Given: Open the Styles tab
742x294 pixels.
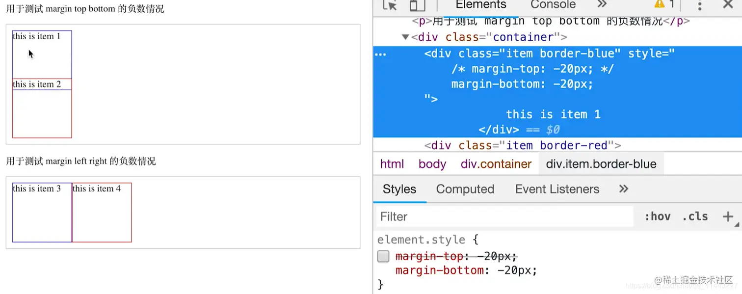Looking at the screenshot, I should tap(399, 189).
